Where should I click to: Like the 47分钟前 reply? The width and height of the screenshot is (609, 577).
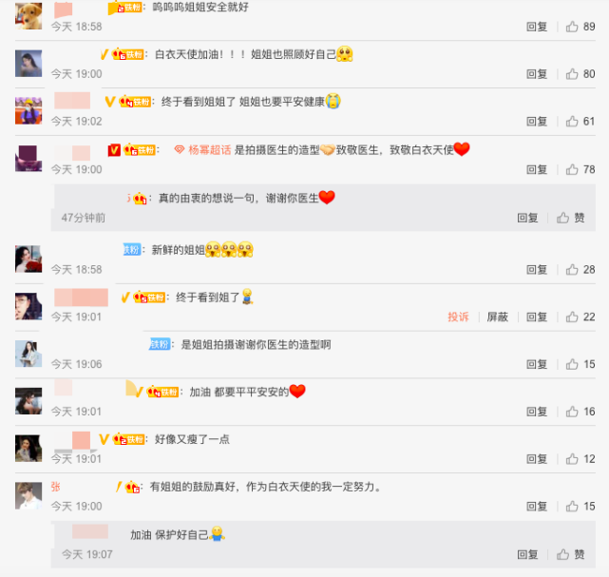(x=570, y=218)
